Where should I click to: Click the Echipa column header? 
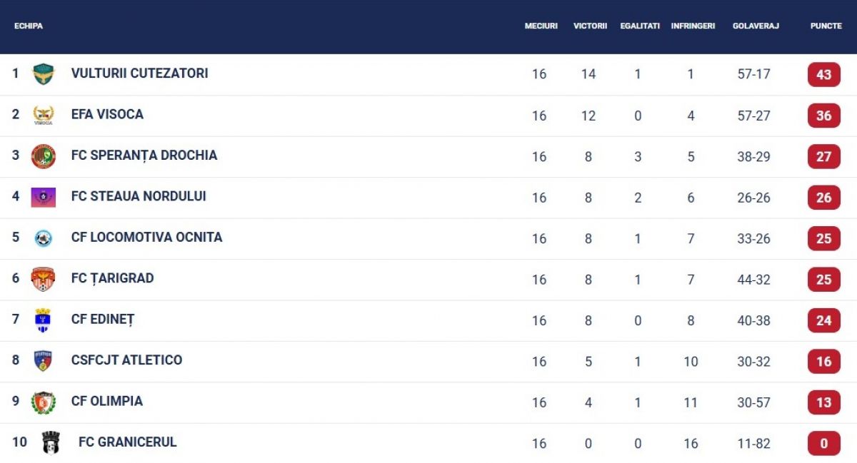(x=29, y=26)
